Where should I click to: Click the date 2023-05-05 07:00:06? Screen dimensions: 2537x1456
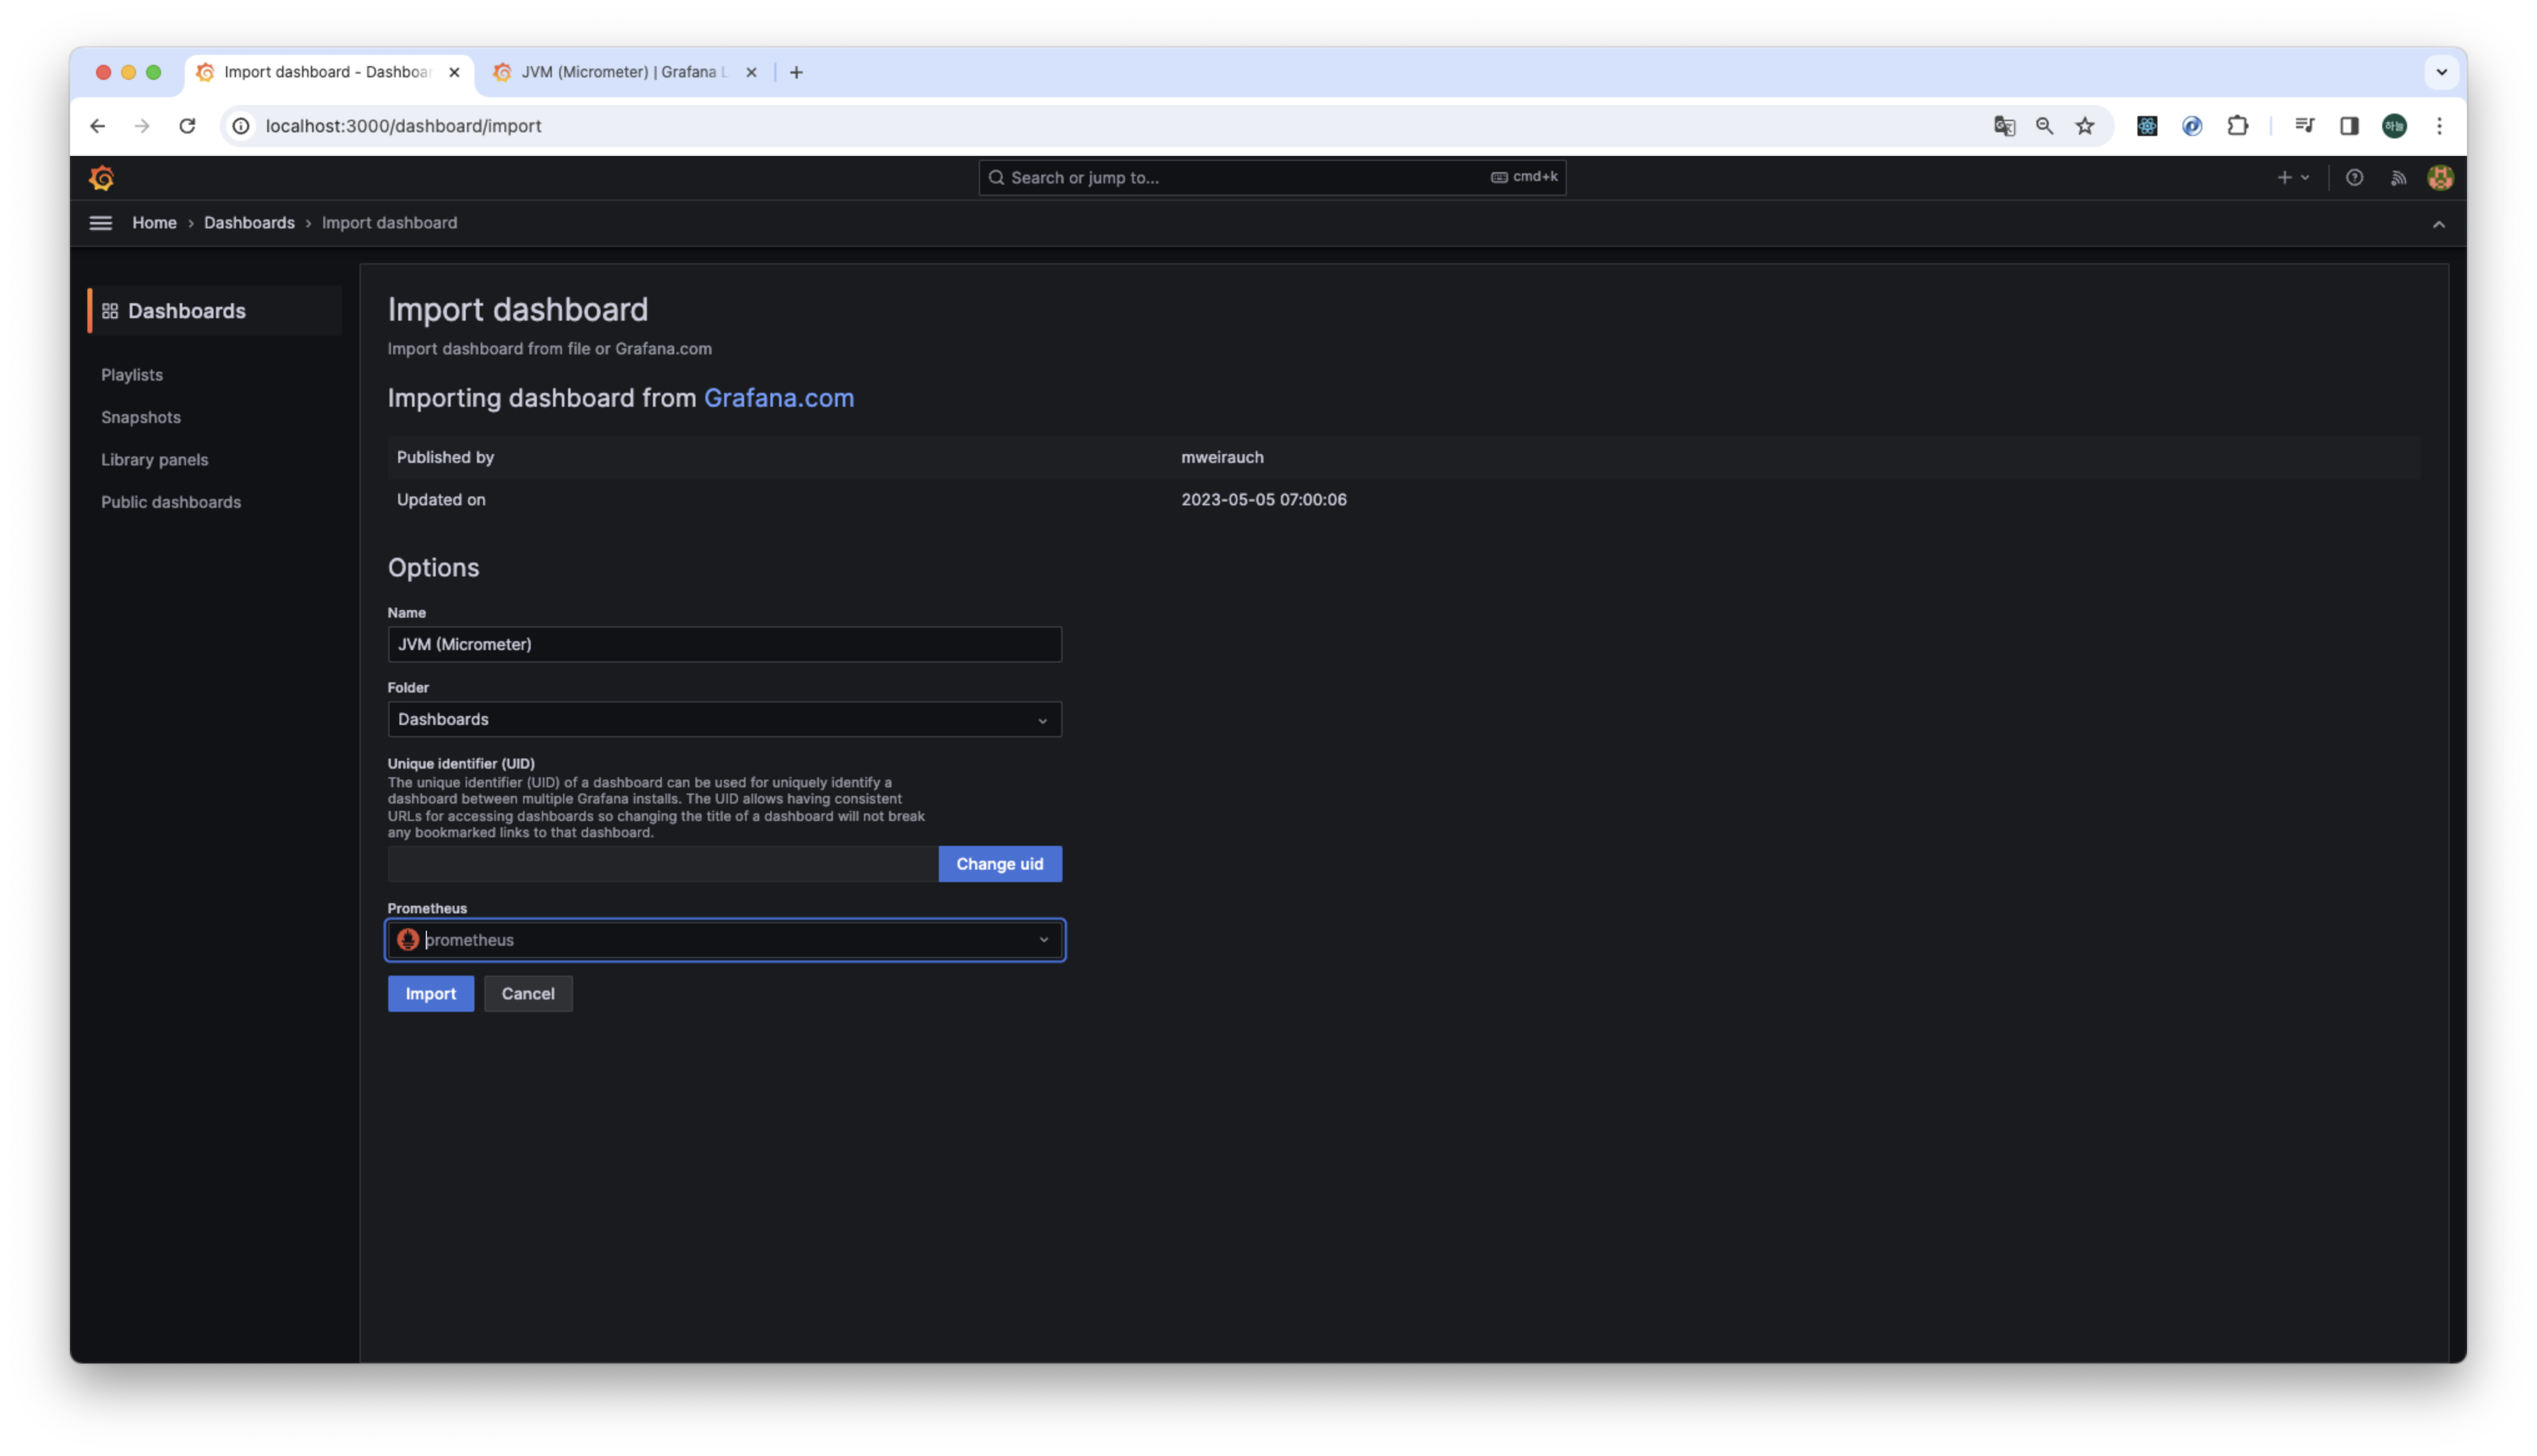pyautogui.click(x=1264, y=500)
